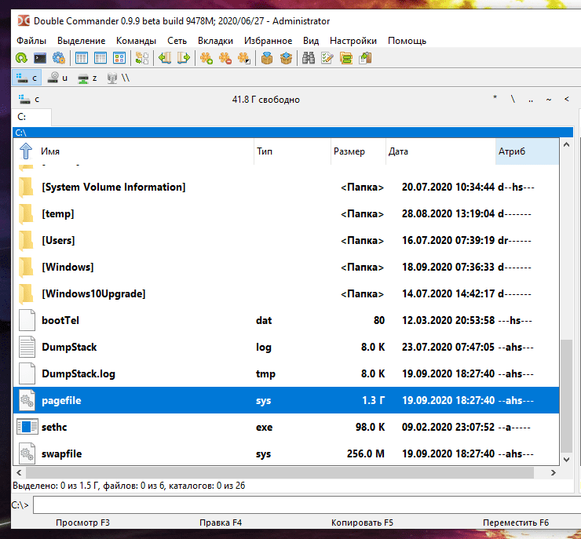581x539 pixels.
Task: Switch to full columns view icon
Action: [100, 58]
